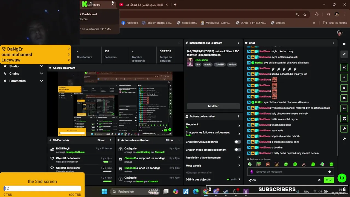Click the Windows Start button
Image resolution: width=350 pixels, height=197 pixels.
(104, 192)
